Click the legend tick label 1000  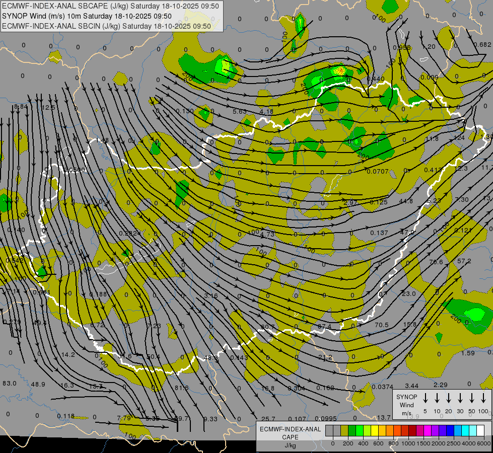[408, 443]
